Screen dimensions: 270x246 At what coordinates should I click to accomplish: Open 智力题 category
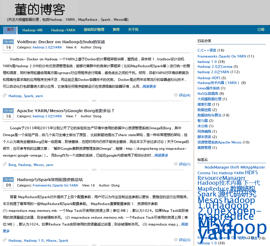pyautogui.click(x=202, y=121)
